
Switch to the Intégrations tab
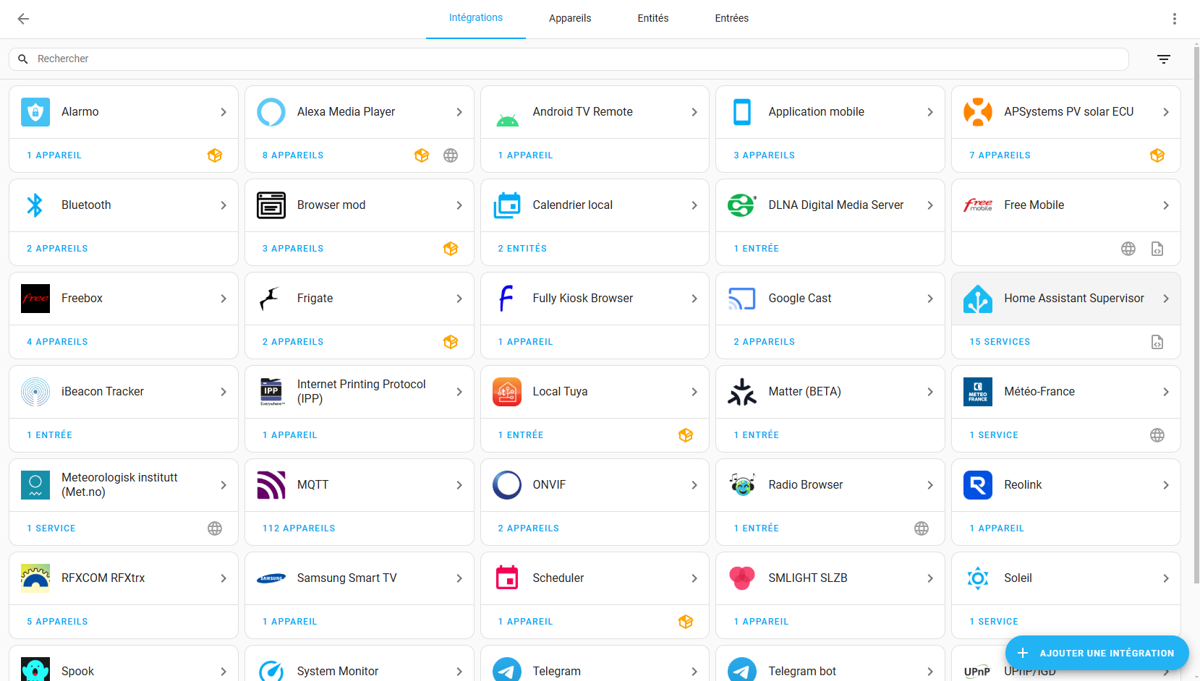click(x=476, y=18)
